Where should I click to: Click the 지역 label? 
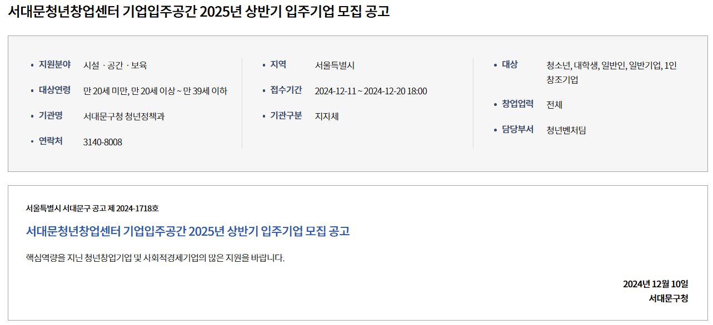coord(278,65)
